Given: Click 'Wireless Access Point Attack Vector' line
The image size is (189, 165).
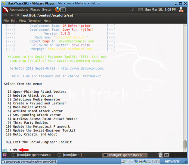Looking at the screenshot, I should 42,119.
